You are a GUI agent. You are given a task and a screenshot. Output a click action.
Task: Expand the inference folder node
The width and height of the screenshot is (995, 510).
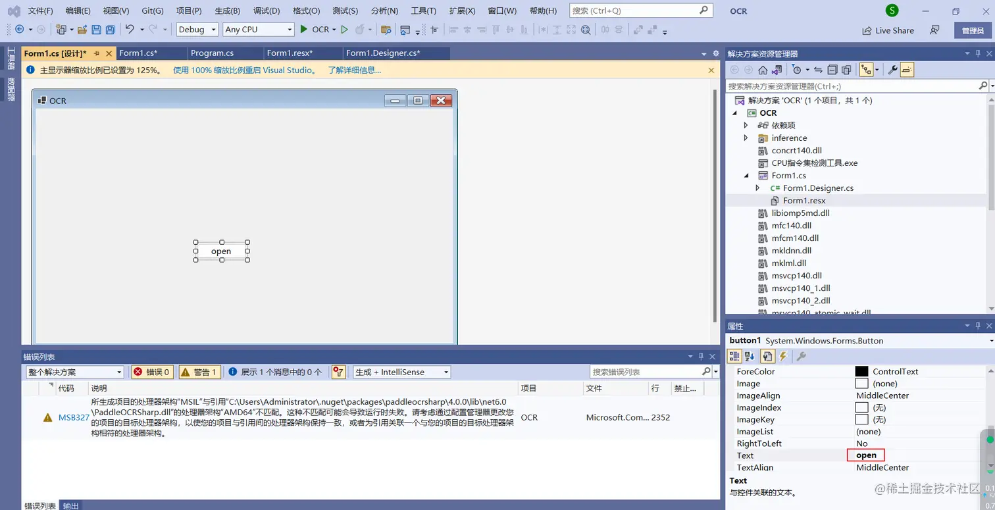coord(746,138)
